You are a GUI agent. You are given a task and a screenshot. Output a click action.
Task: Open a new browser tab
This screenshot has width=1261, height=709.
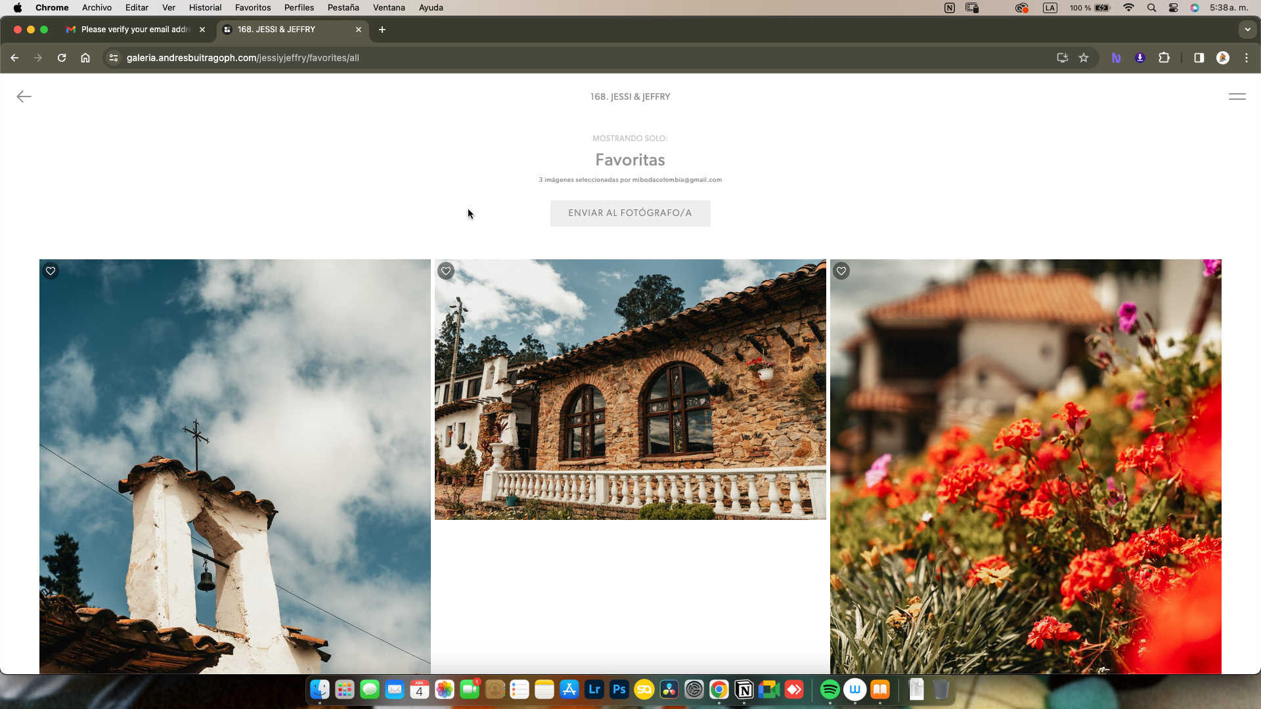[x=382, y=30]
